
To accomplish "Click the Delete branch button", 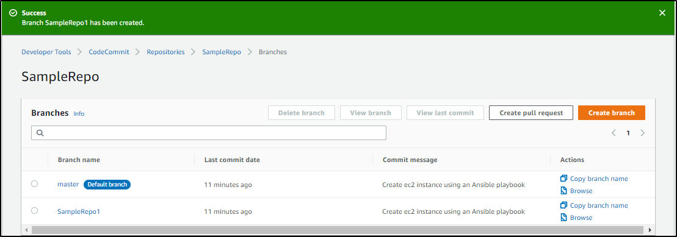I will tap(302, 113).
